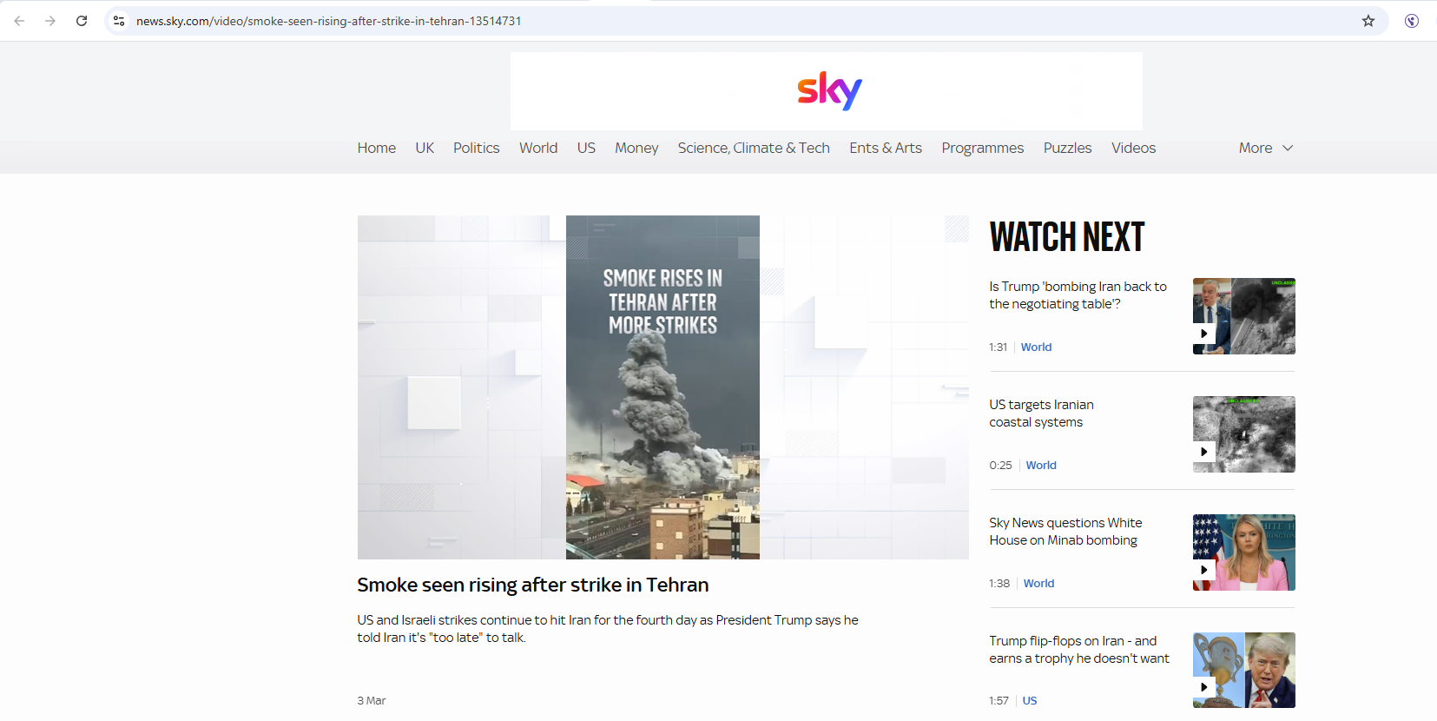1437x721 pixels.
Task: Click the Sky logo
Action: point(829,90)
